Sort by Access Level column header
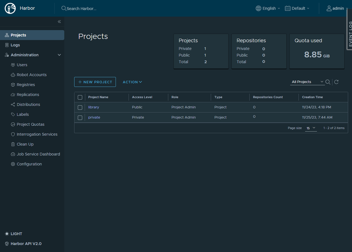 (142, 97)
